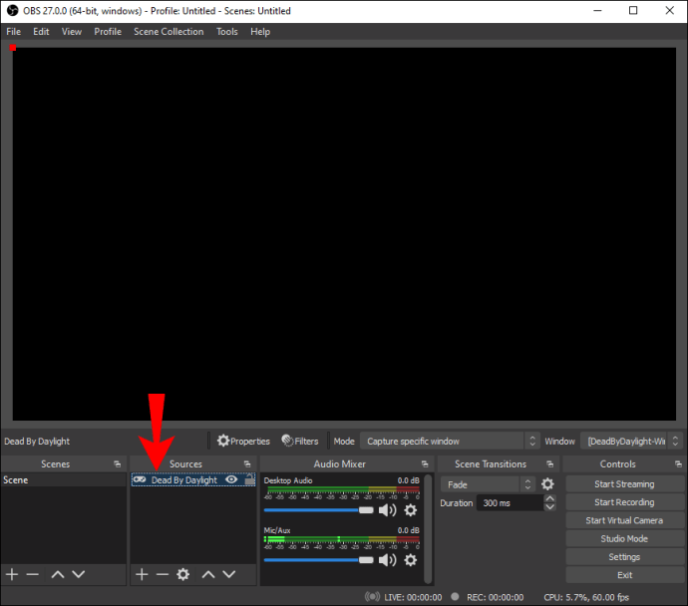The height and width of the screenshot is (606, 688).
Task: Click the game capture controller icon
Action: [140, 479]
